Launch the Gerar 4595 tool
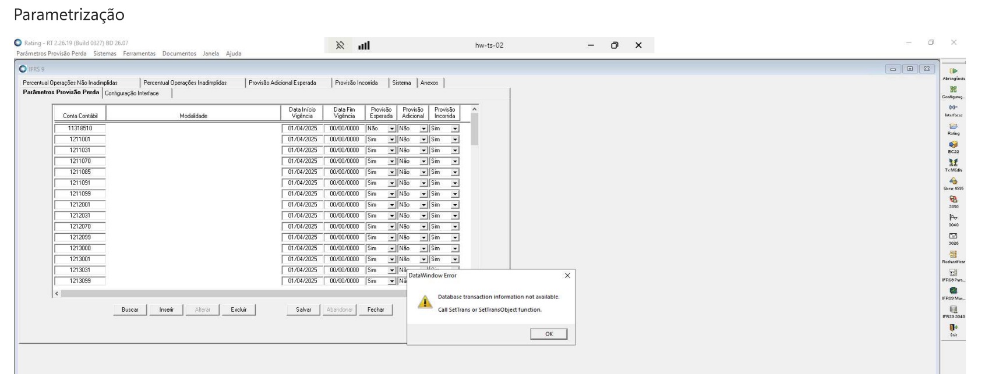The image size is (992, 374). pos(953,181)
